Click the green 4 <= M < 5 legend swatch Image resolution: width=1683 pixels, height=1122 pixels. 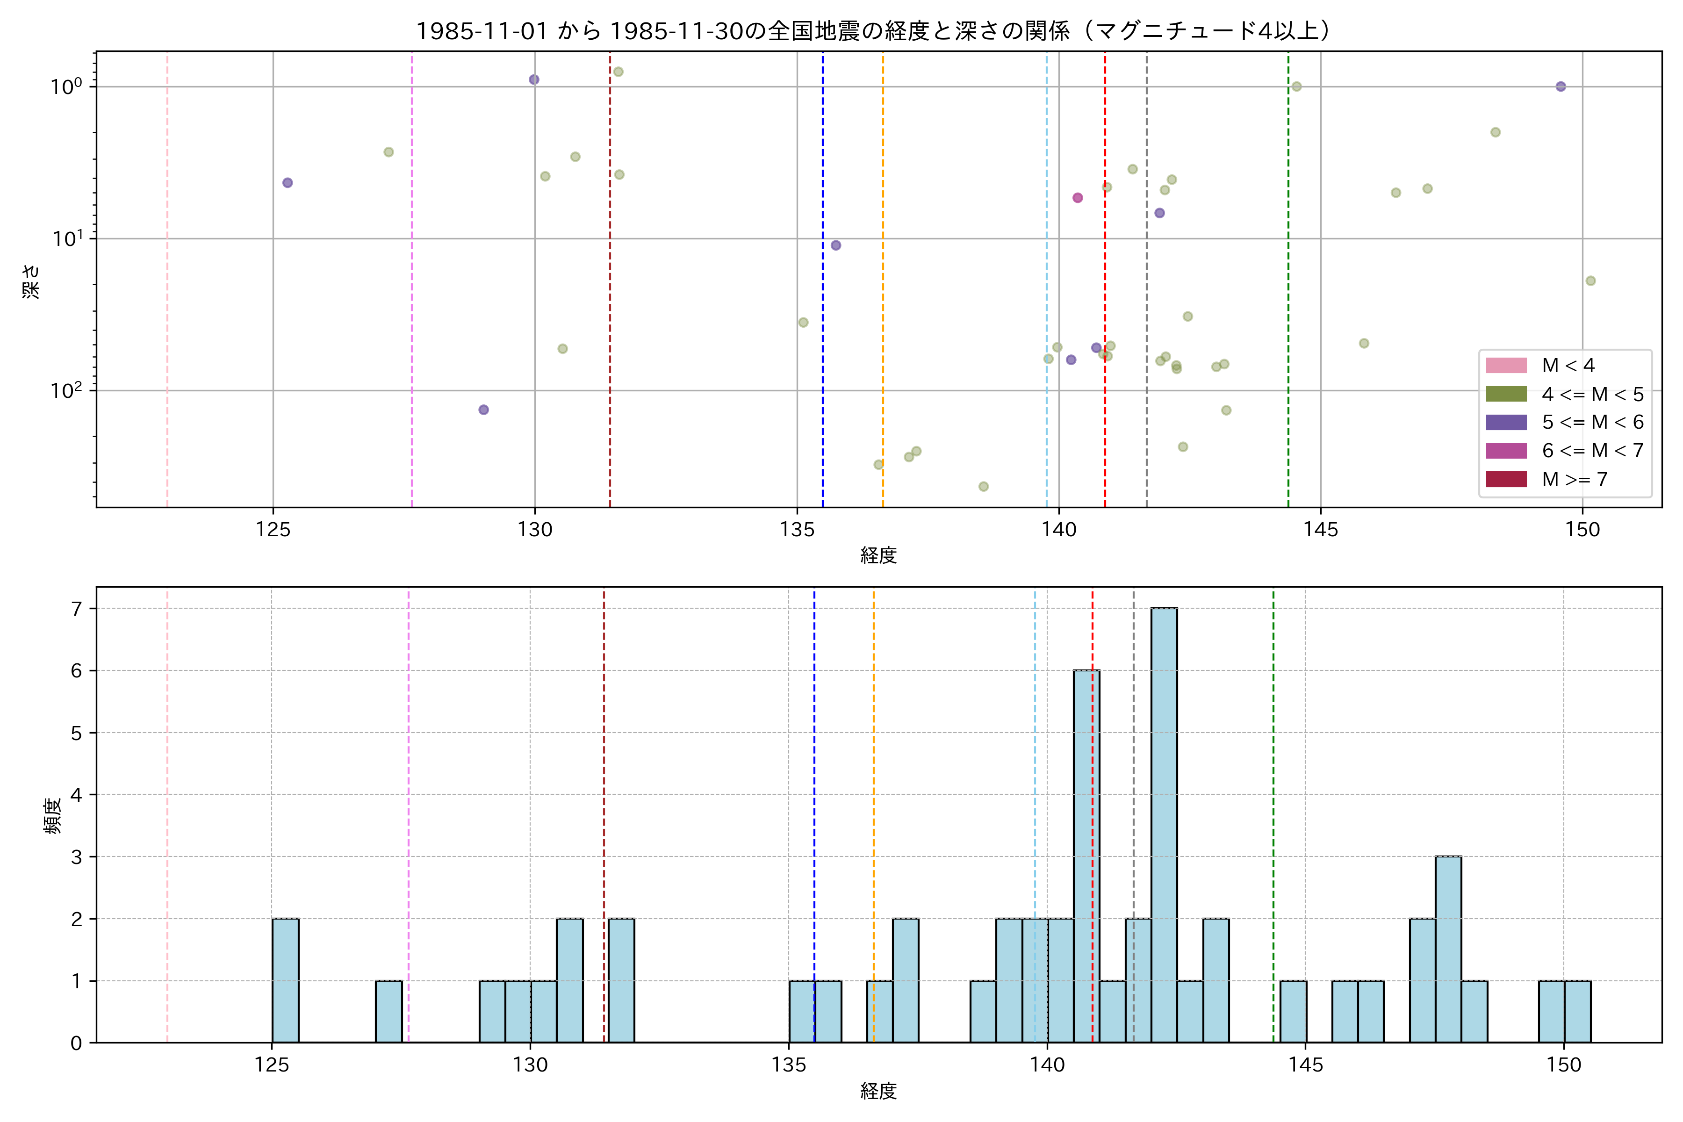tap(1505, 394)
